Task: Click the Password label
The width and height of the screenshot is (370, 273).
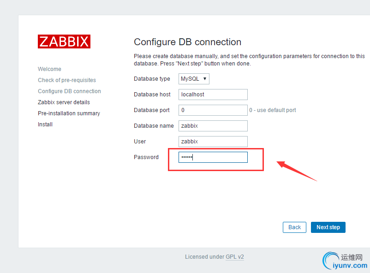Action: 146,157
